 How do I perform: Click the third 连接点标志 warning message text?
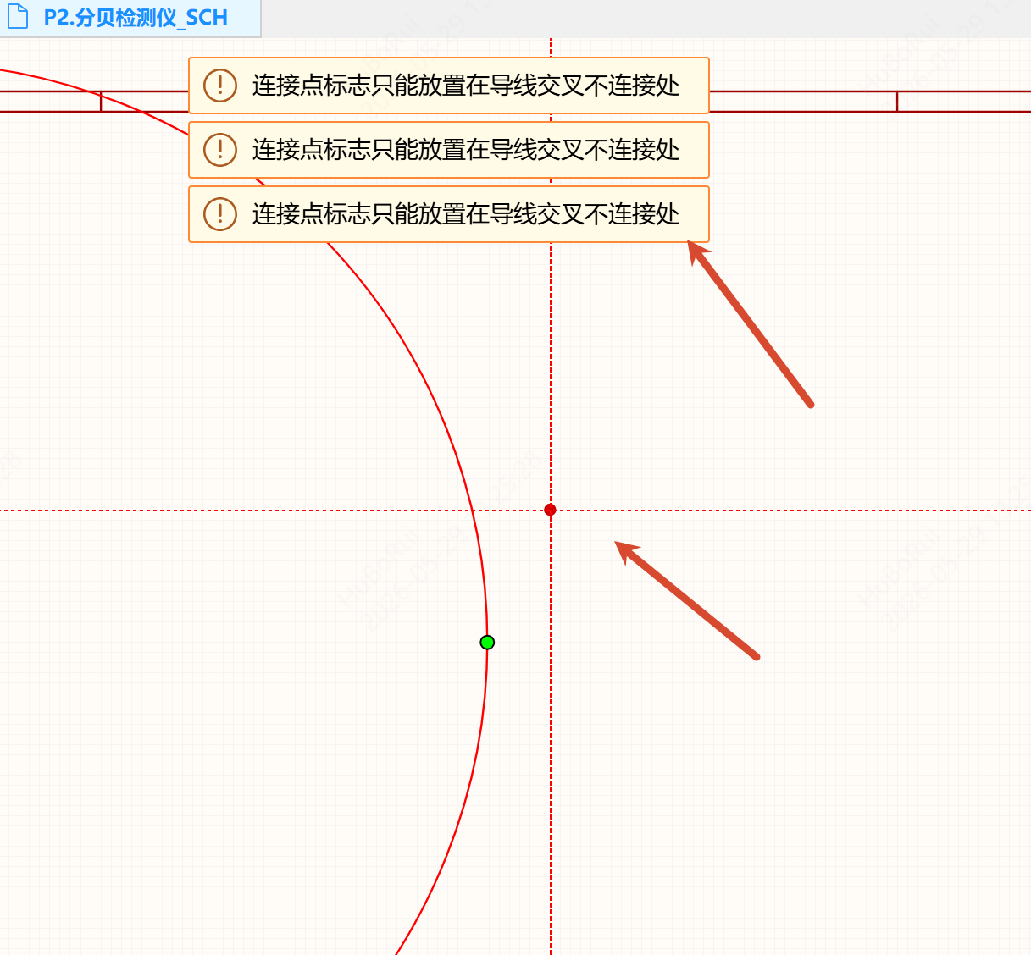pos(466,214)
